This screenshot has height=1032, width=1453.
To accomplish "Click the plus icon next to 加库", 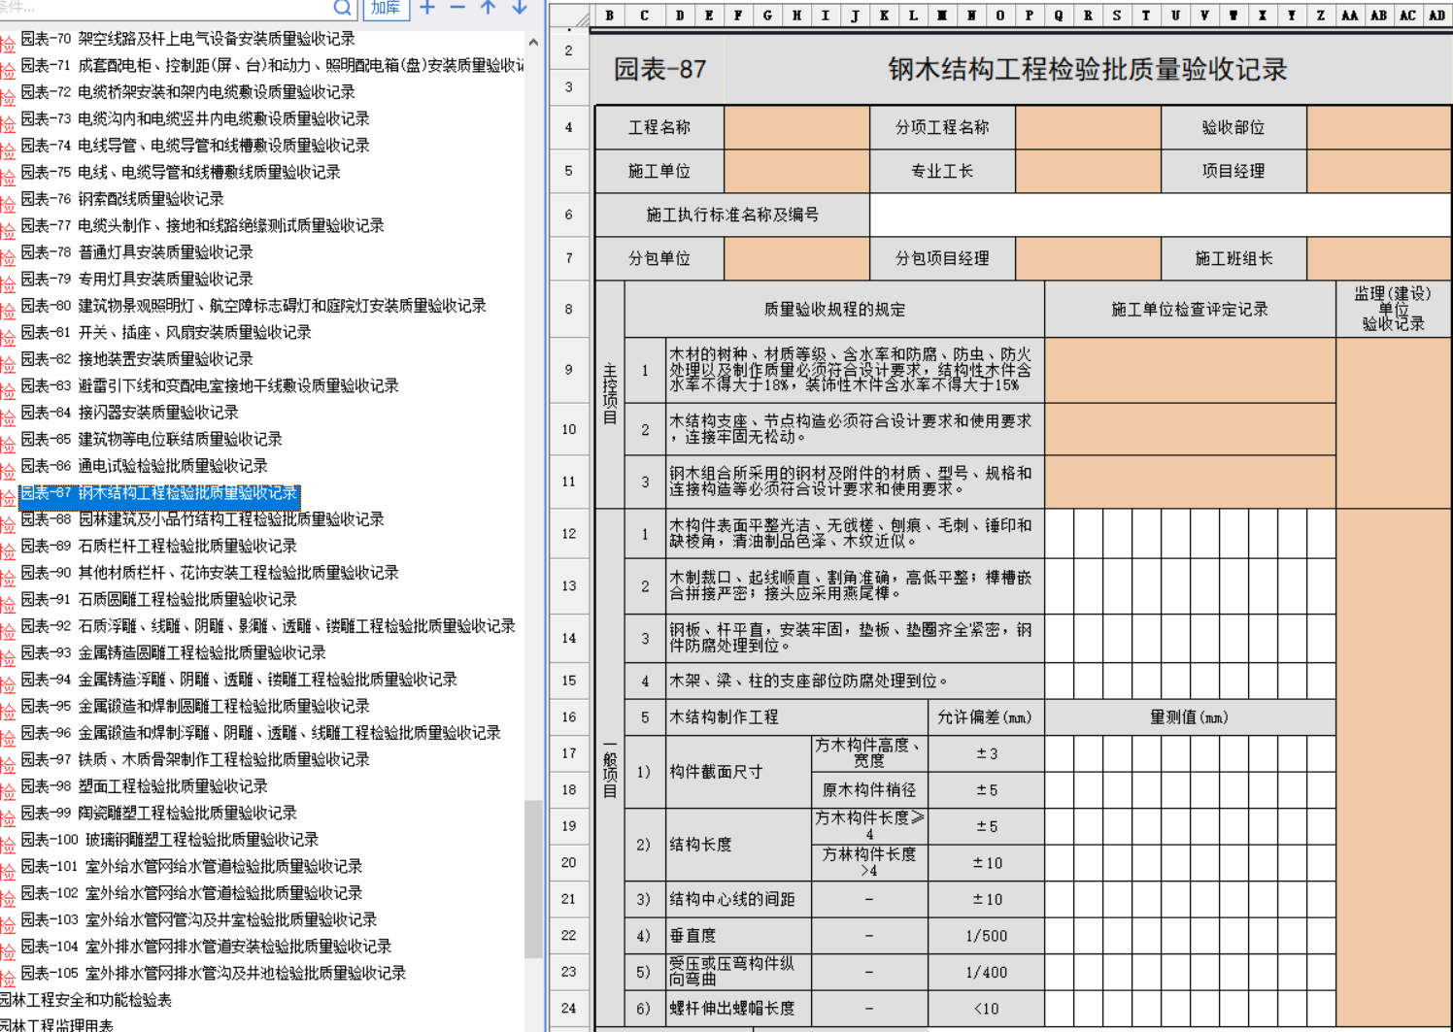I will click(x=427, y=8).
